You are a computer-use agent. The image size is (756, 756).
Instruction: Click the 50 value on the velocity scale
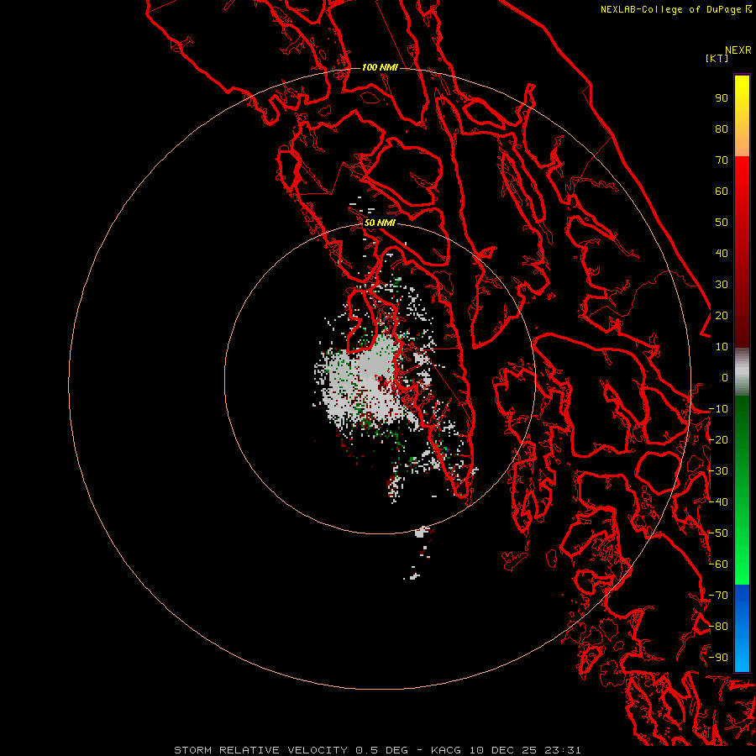(x=722, y=223)
